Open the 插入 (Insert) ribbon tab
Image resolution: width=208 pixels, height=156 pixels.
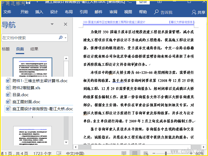[x=39, y=12]
